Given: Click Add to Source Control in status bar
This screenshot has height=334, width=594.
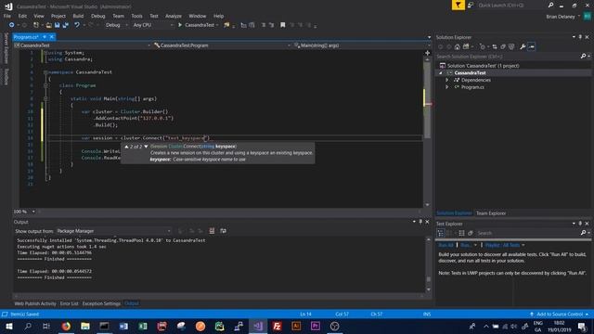Looking at the screenshot, I should click(x=559, y=314).
